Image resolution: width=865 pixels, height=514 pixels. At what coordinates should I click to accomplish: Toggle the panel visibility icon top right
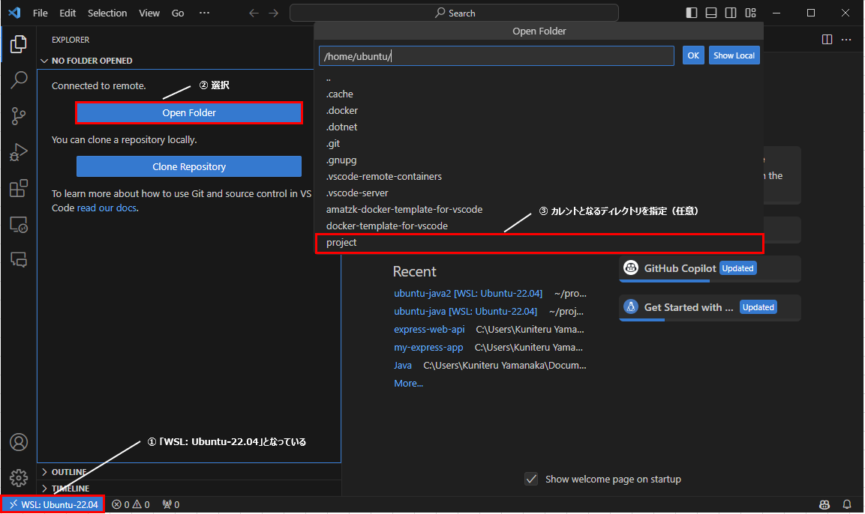pyautogui.click(x=710, y=12)
